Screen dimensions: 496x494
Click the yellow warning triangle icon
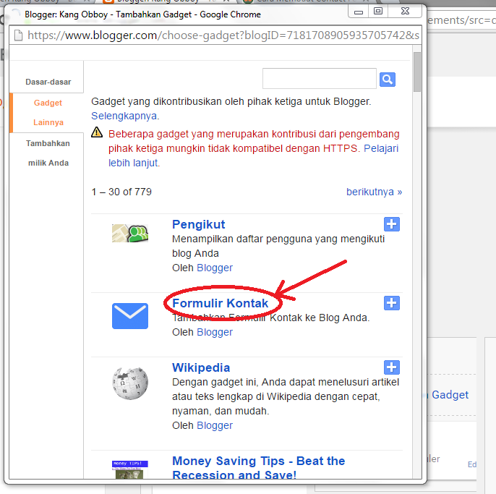coord(97,132)
